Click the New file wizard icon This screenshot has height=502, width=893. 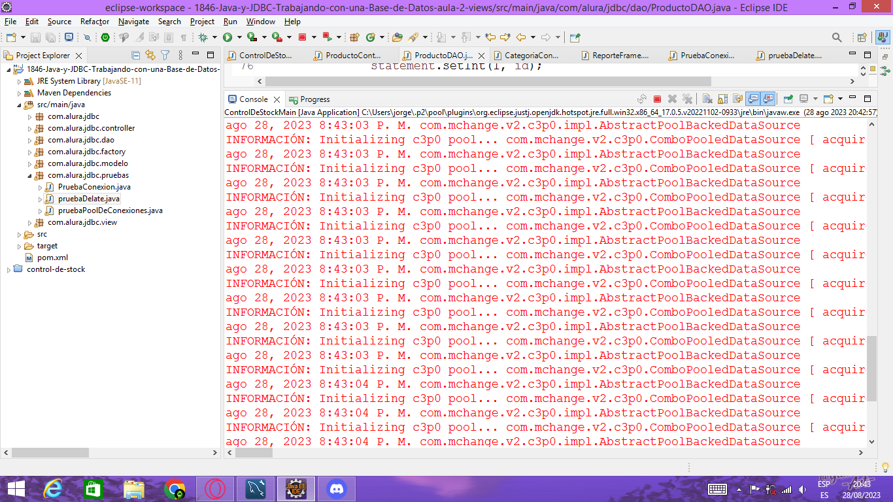coord(11,37)
